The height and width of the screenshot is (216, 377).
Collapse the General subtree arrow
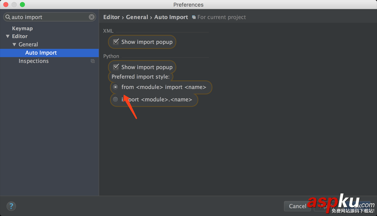pyautogui.click(x=14, y=45)
